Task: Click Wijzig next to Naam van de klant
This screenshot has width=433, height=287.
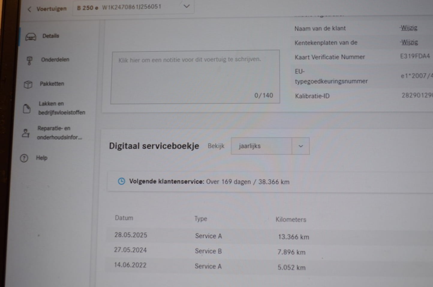Action: click(x=409, y=28)
